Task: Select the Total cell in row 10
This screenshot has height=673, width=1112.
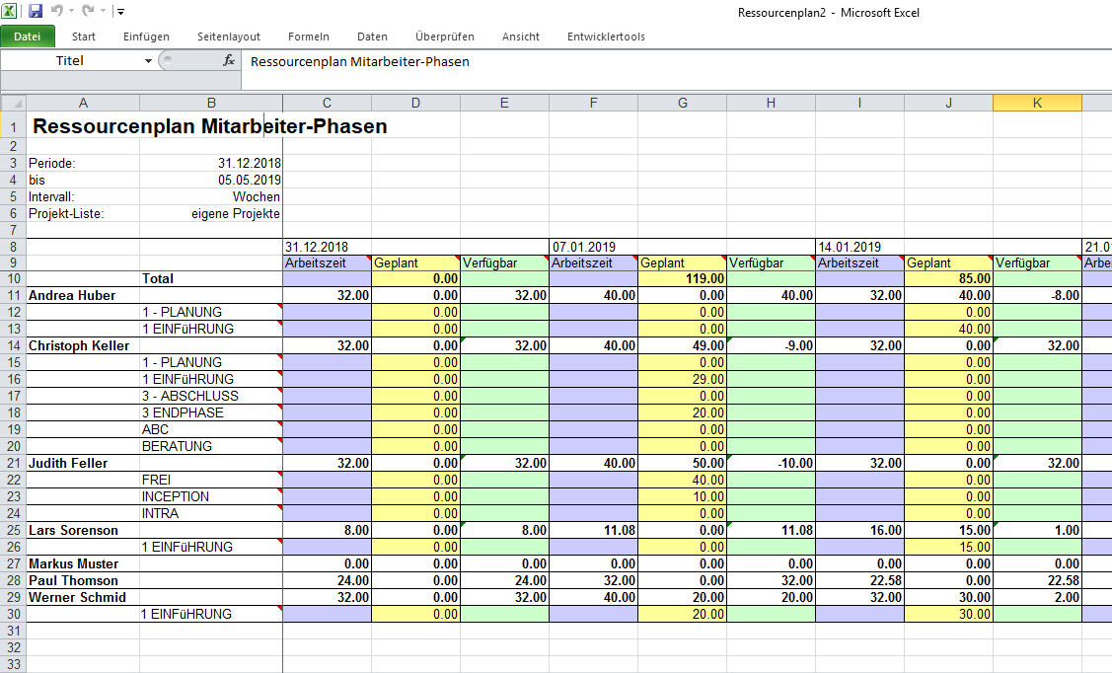Action: [211, 278]
